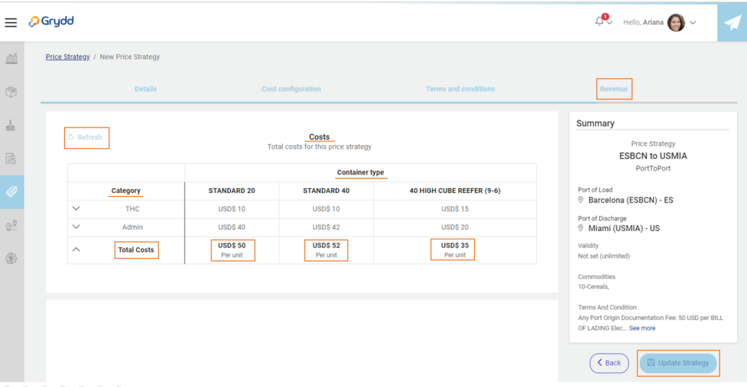
Task: Open the price tag sidebar icon
Action: tap(12, 192)
